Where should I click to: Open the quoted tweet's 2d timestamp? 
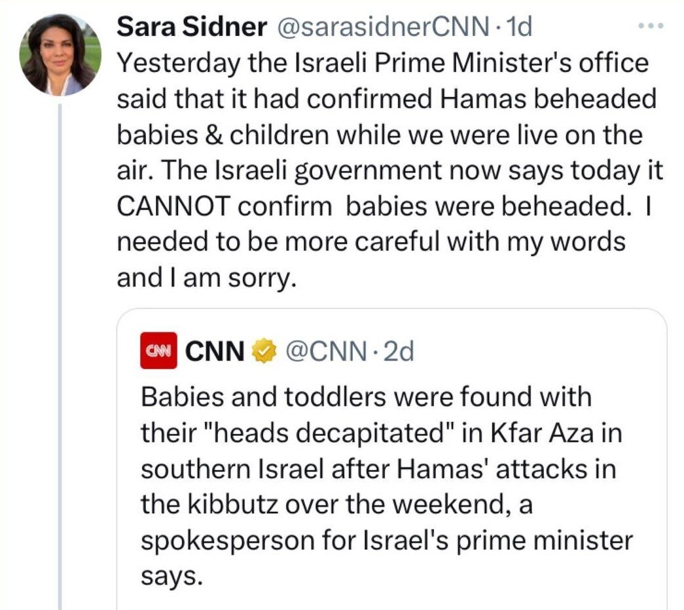click(x=398, y=351)
